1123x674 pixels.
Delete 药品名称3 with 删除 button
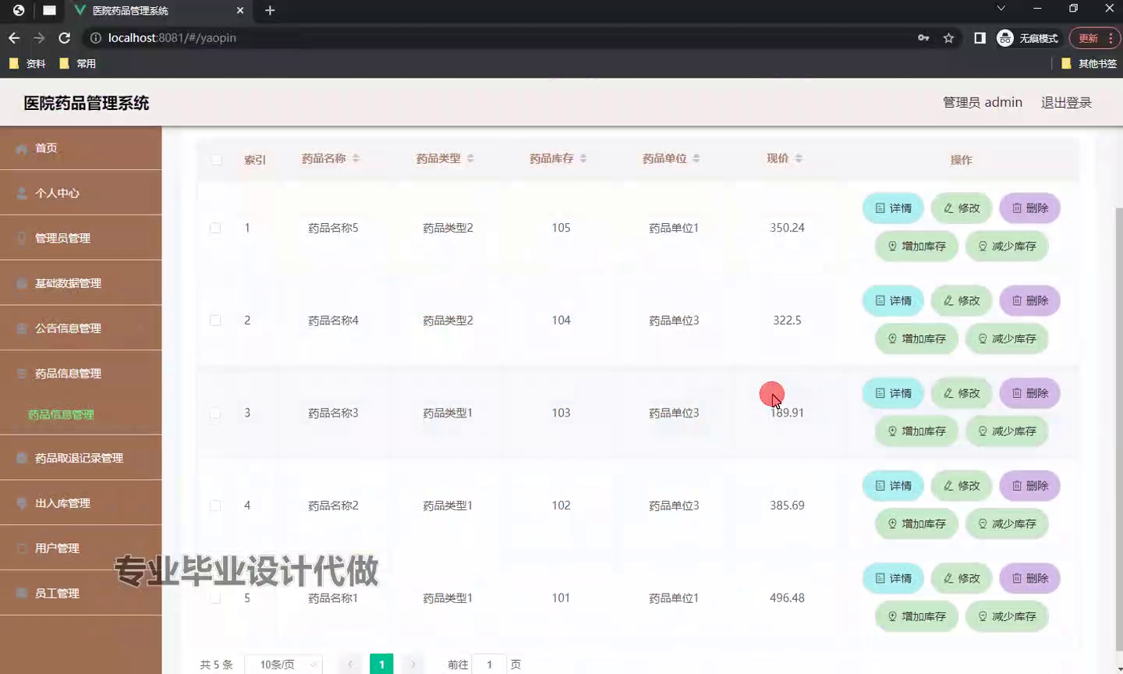click(x=1030, y=393)
